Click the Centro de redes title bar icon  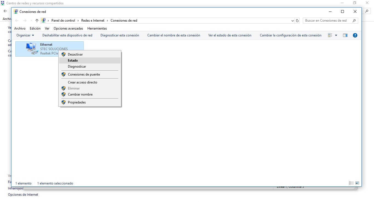(3, 3)
